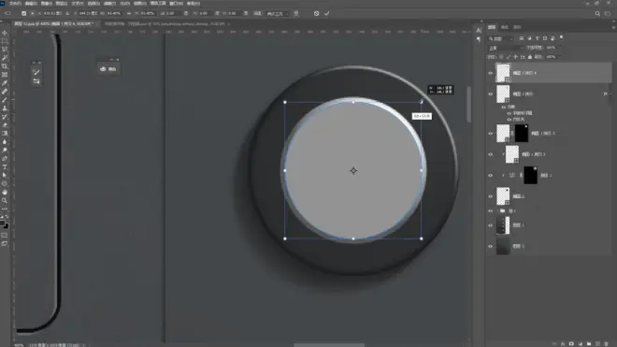Expand the group folder layer
617x347 pixels.
pos(497,210)
